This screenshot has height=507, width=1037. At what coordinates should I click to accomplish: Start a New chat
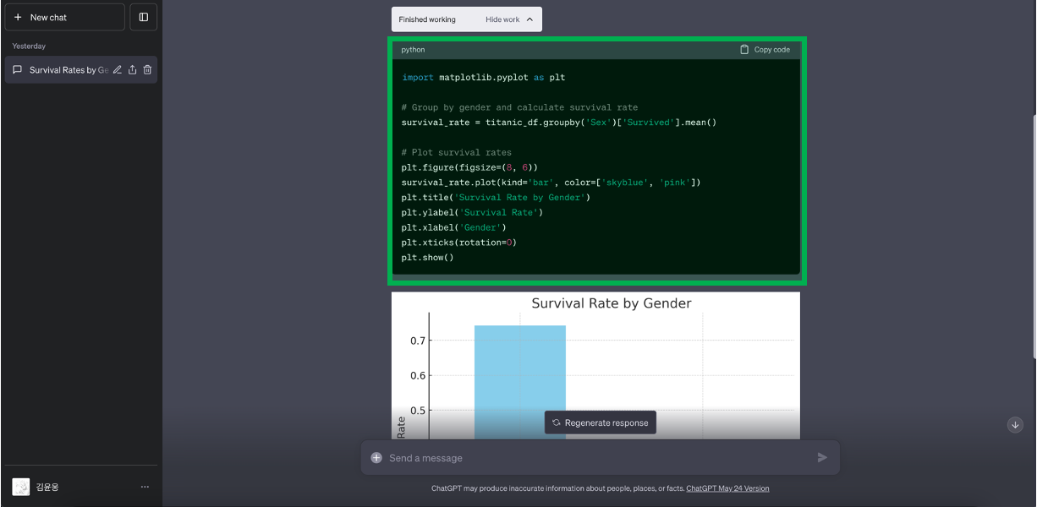coord(64,16)
